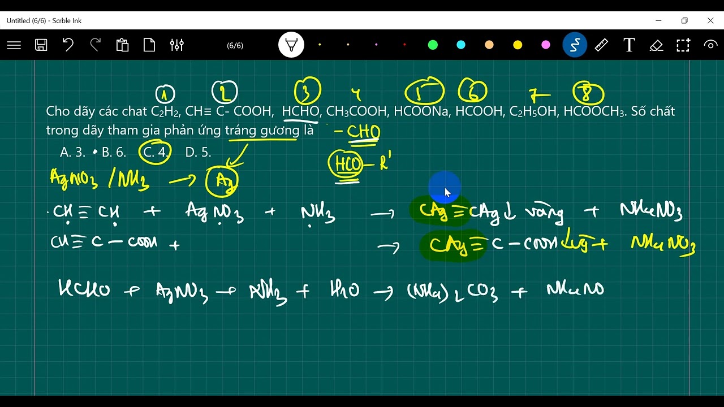Toggle the freehand stroke mode button
Viewport: 724px width, 407px height.
[x=575, y=45]
